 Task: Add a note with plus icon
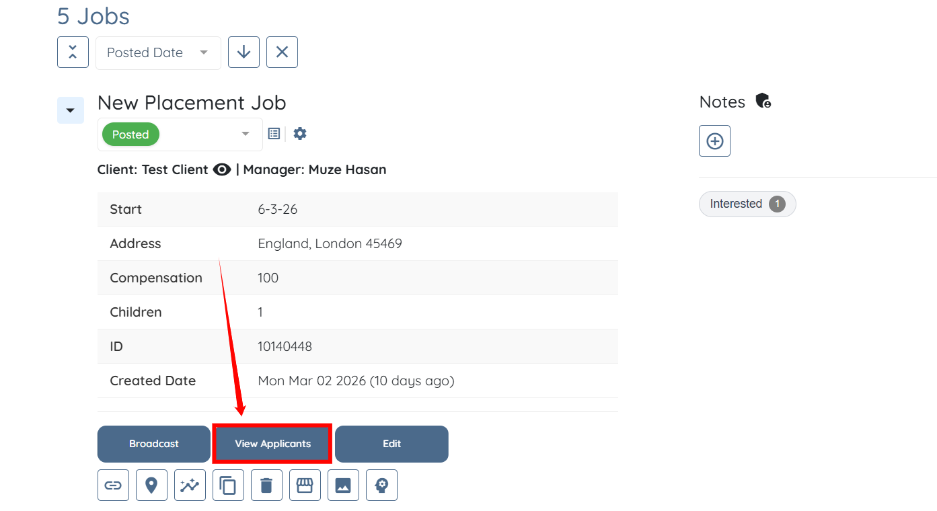pos(714,141)
